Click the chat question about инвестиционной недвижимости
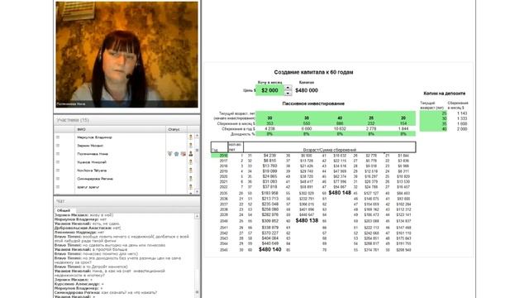 (110, 273)
